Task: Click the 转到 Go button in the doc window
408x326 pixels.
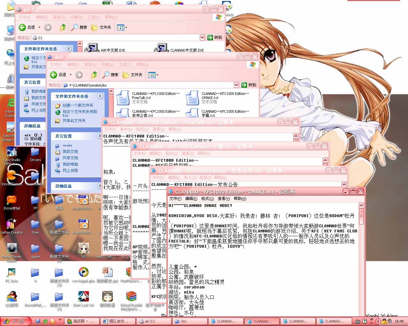Action: coord(249,85)
